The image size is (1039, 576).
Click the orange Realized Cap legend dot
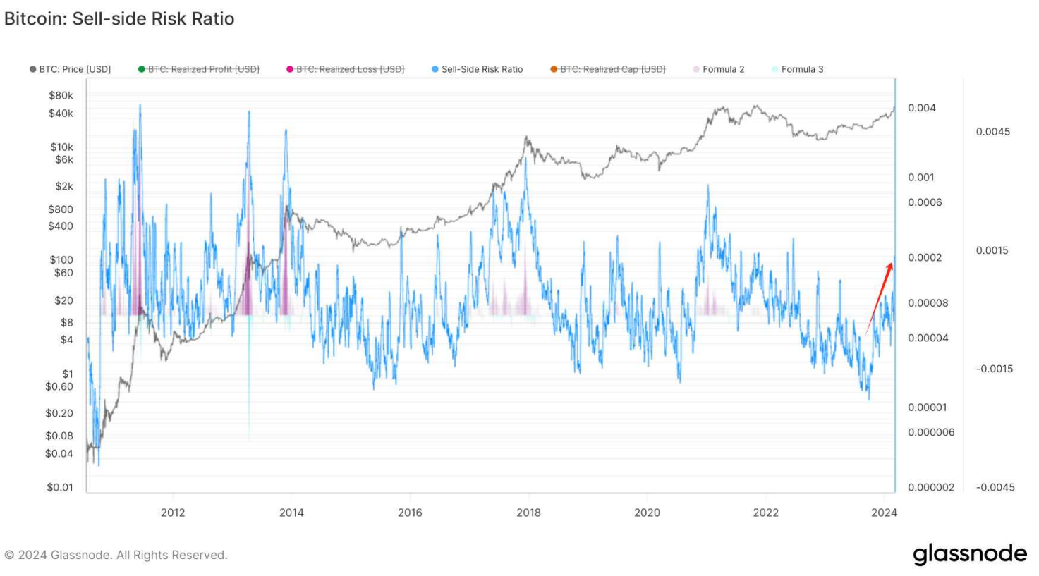click(554, 69)
